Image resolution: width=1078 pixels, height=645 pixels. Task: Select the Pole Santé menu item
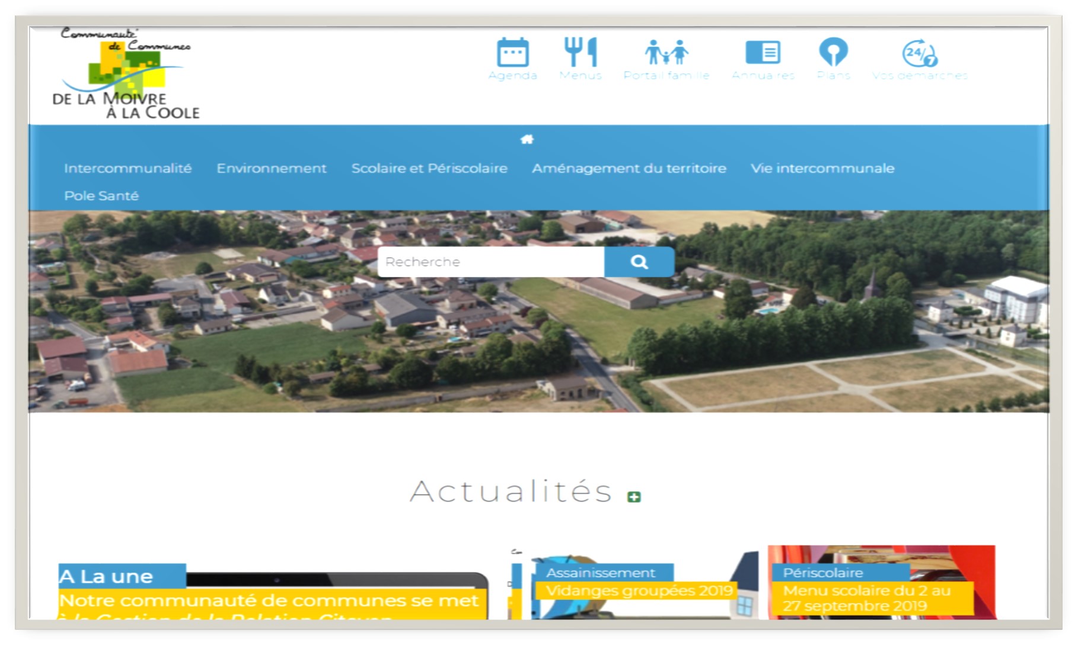(101, 195)
